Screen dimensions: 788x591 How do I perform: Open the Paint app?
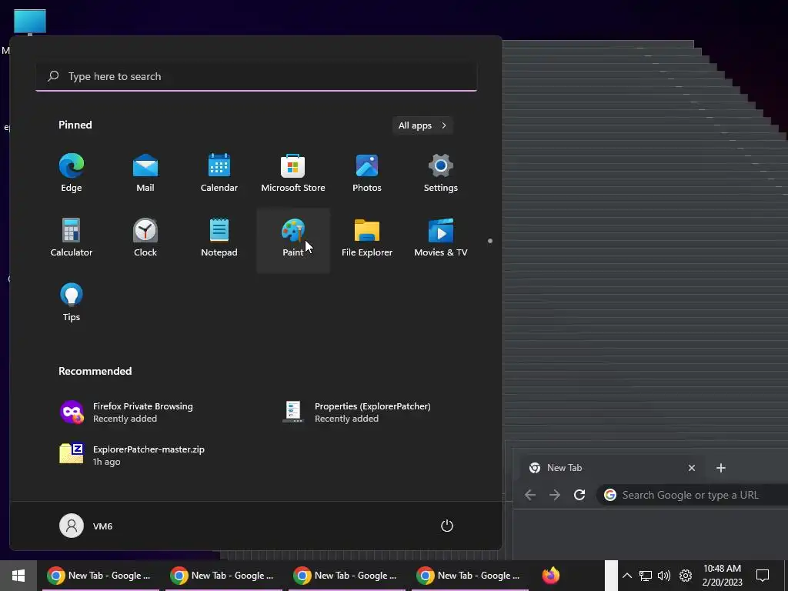point(293,240)
